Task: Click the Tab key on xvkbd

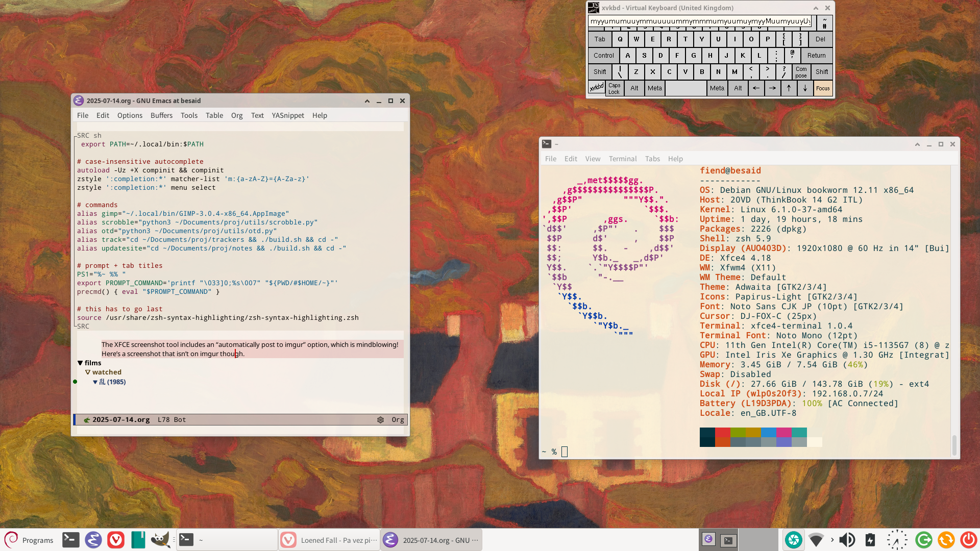Action: pyautogui.click(x=600, y=39)
